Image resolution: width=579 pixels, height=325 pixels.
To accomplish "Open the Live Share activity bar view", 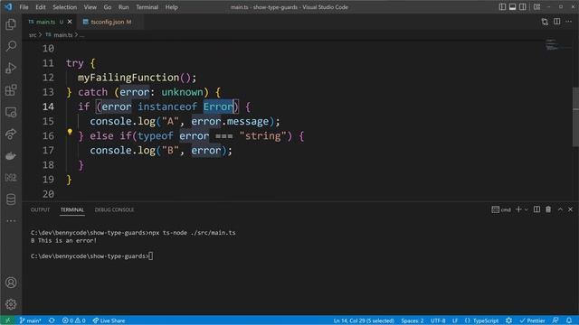I will click(x=11, y=134).
